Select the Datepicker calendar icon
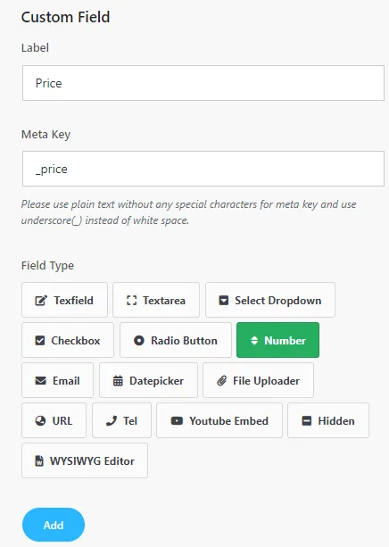 click(118, 381)
